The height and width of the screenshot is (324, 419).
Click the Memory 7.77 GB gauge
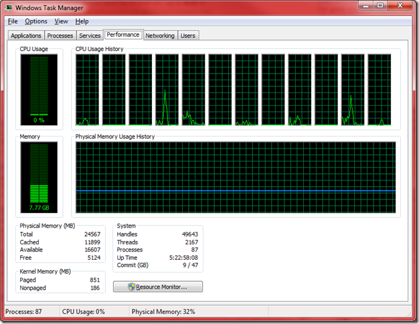coord(39,177)
